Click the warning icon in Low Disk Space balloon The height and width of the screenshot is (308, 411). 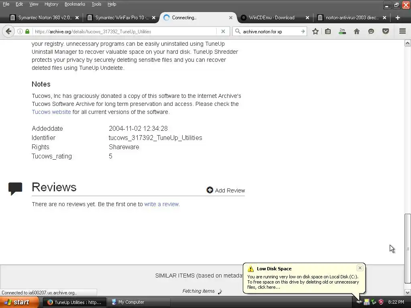tap(250, 269)
